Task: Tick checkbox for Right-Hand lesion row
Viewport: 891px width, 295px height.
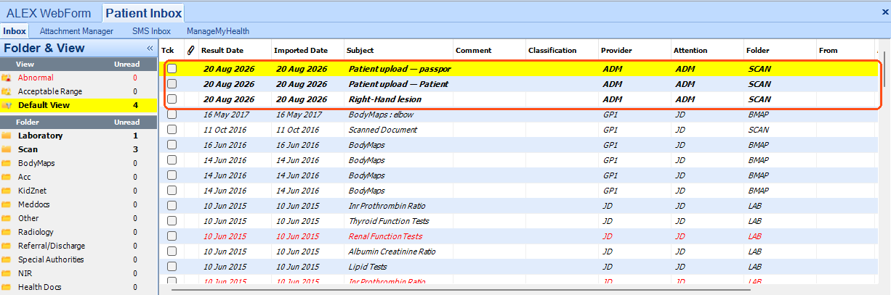Action: (x=172, y=99)
